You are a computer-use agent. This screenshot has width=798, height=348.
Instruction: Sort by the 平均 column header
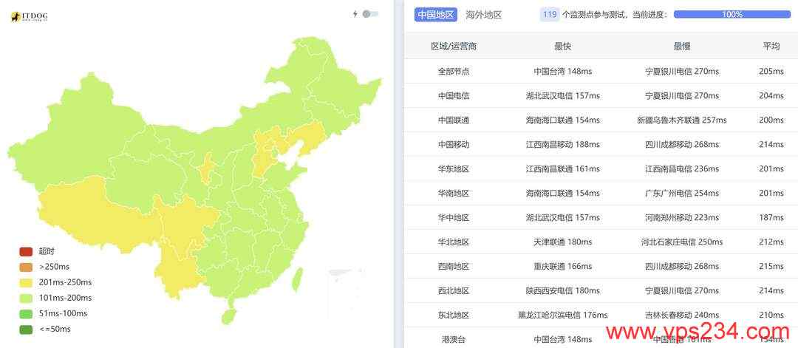(771, 47)
